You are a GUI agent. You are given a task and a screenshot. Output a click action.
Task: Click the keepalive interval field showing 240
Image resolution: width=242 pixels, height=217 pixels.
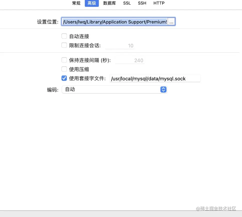click(x=130, y=60)
